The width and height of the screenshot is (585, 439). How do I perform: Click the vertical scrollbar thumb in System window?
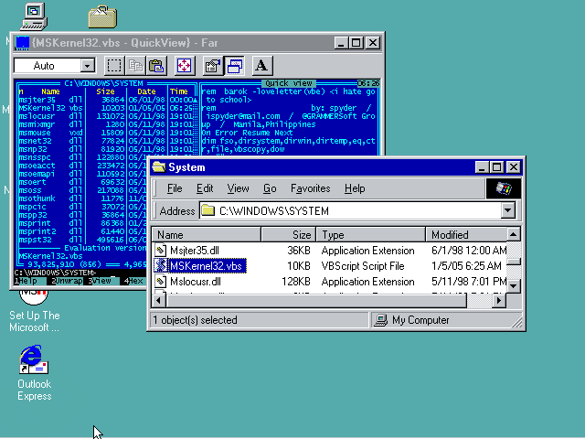[x=514, y=262]
